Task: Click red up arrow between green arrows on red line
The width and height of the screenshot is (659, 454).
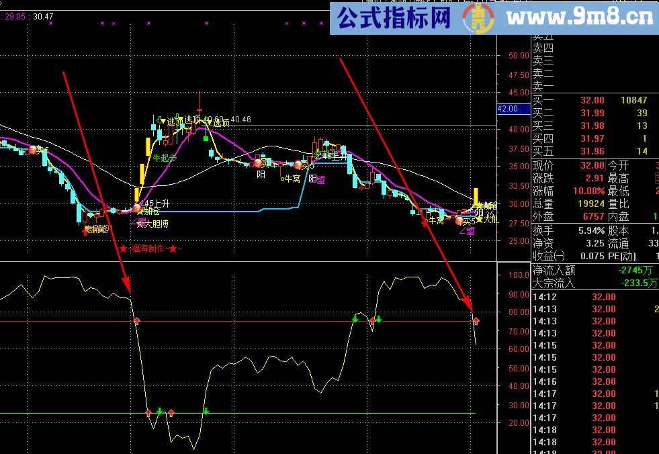Action: 372,322
